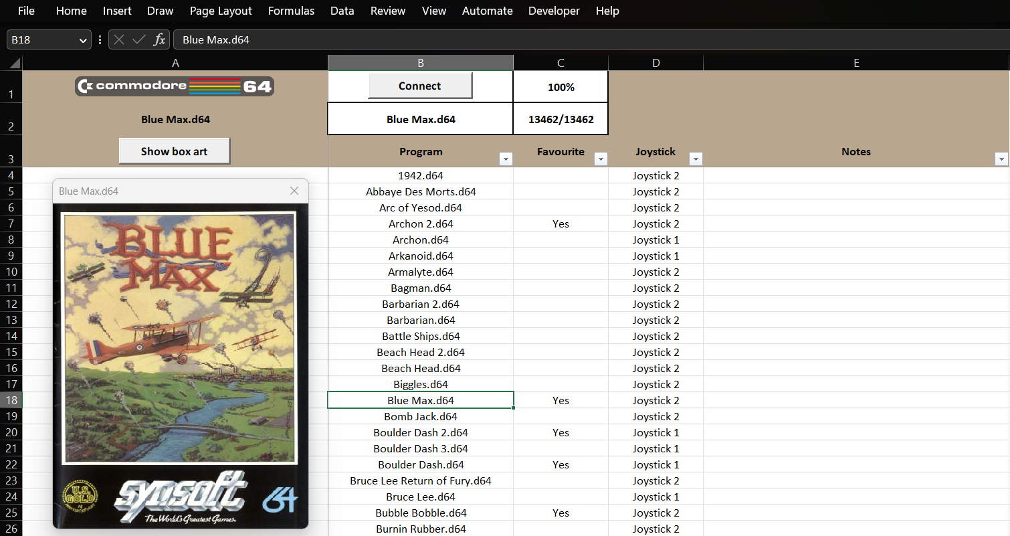Open the Joystick column filter
This screenshot has height=536, width=1010.
pos(696,159)
